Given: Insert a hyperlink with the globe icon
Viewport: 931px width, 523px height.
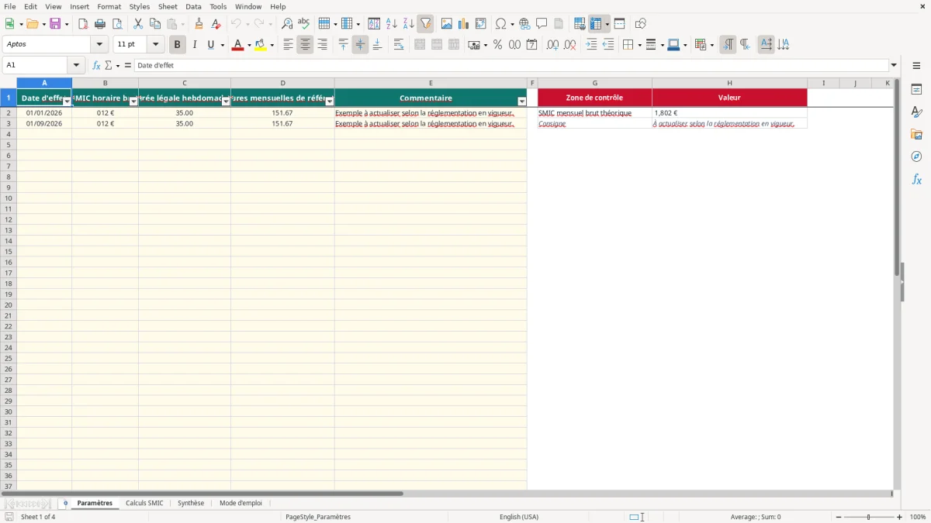Looking at the screenshot, I should pos(524,24).
